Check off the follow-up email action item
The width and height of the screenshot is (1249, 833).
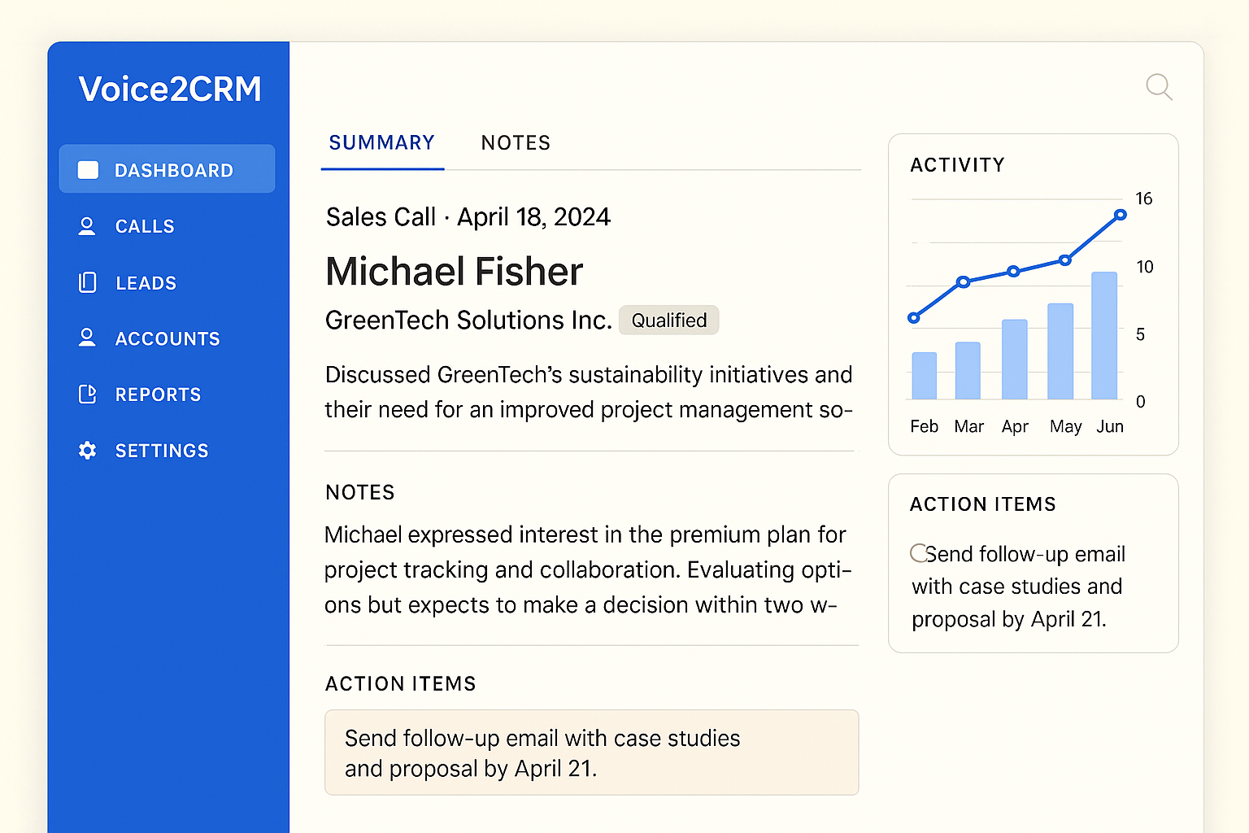coord(919,554)
